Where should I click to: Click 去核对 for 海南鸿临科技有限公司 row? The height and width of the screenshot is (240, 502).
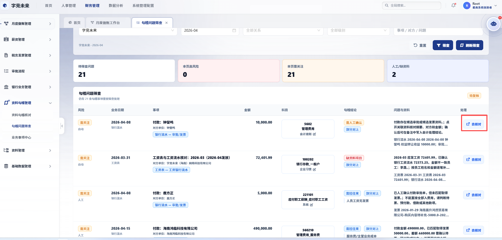pyautogui.click(x=474, y=230)
